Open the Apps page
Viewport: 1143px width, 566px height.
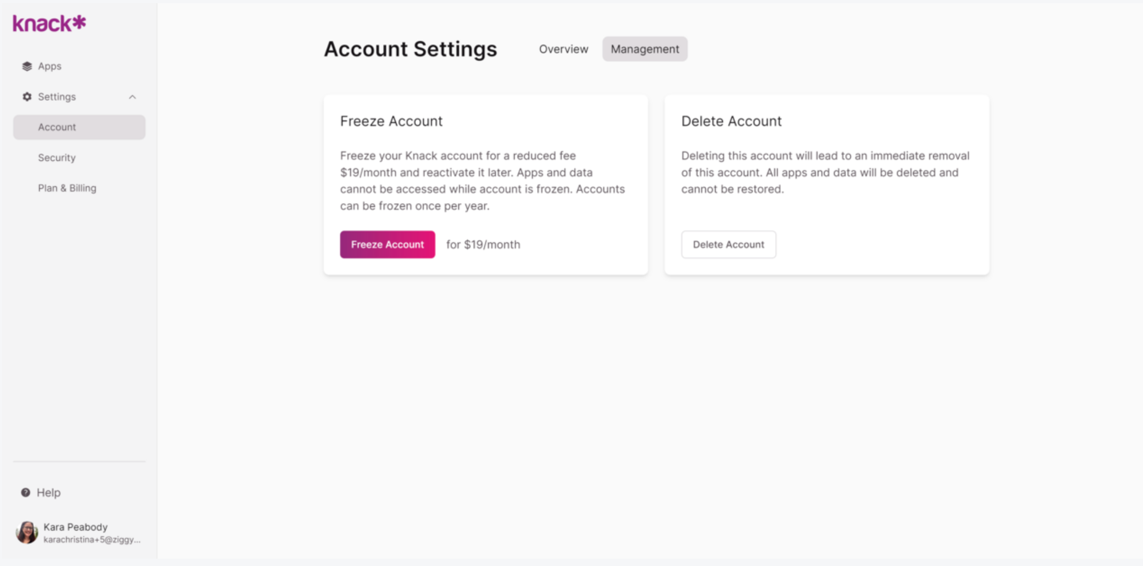50,66
